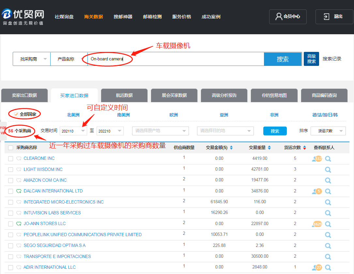Open contact search for JO-ANN STORES LLC
Screen dimensions: 354x274
[x=328, y=224]
